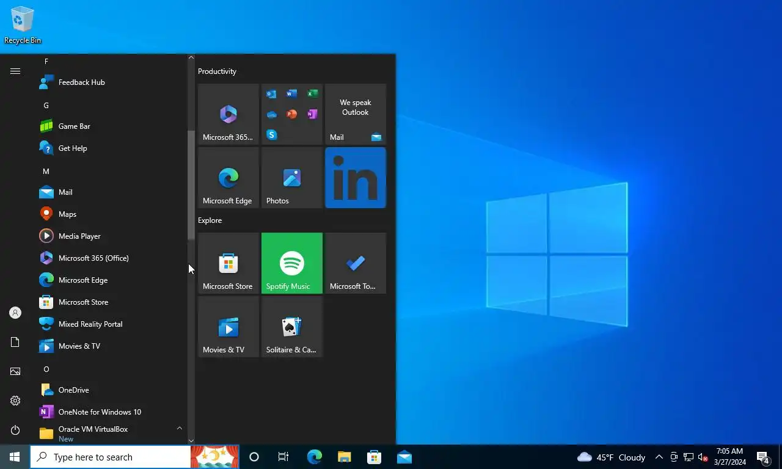Open the LinkedIn tile
Screen dimensions: 782x469
[x=356, y=178]
